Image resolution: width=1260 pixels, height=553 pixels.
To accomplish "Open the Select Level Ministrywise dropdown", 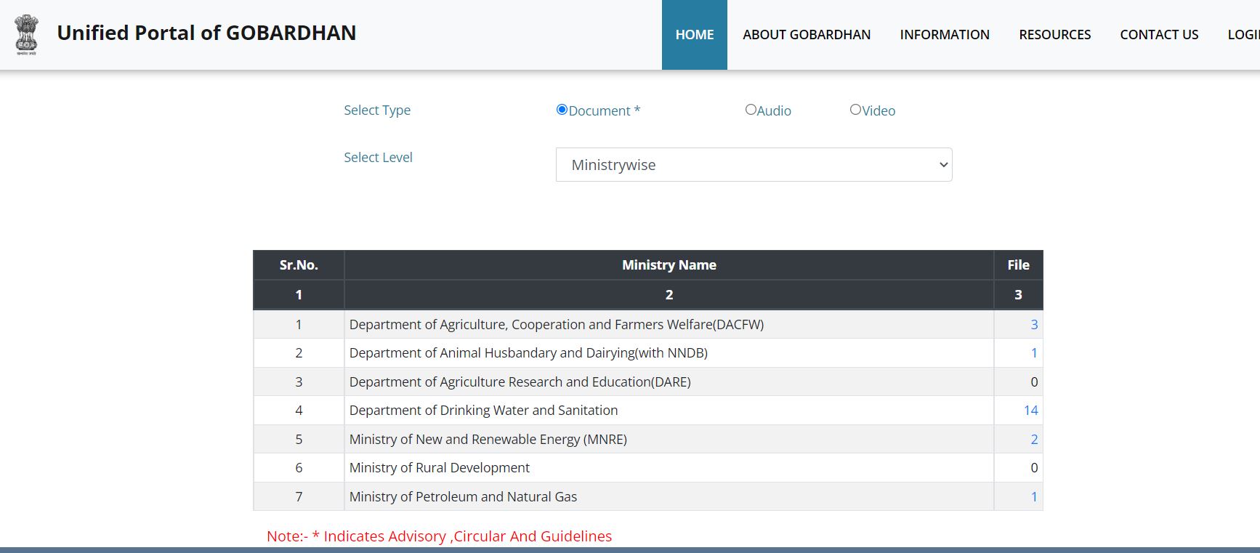I will pyautogui.click(x=754, y=165).
